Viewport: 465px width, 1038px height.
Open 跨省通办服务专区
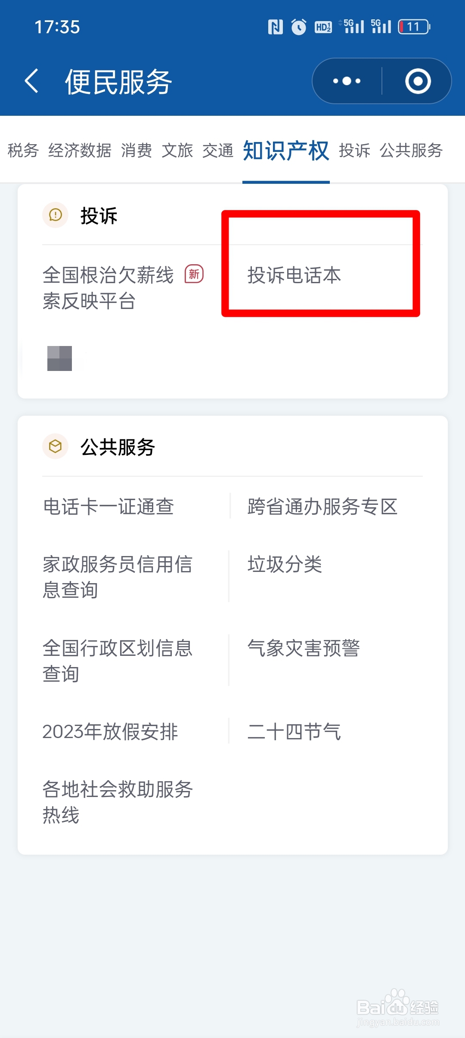pos(322,507)
